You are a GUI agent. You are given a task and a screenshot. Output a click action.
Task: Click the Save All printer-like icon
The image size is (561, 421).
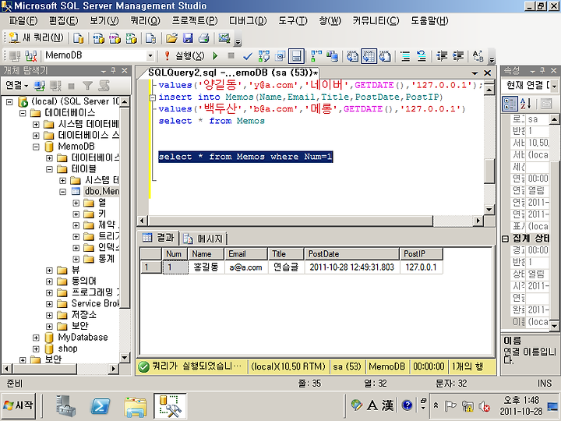pos(204,38)
